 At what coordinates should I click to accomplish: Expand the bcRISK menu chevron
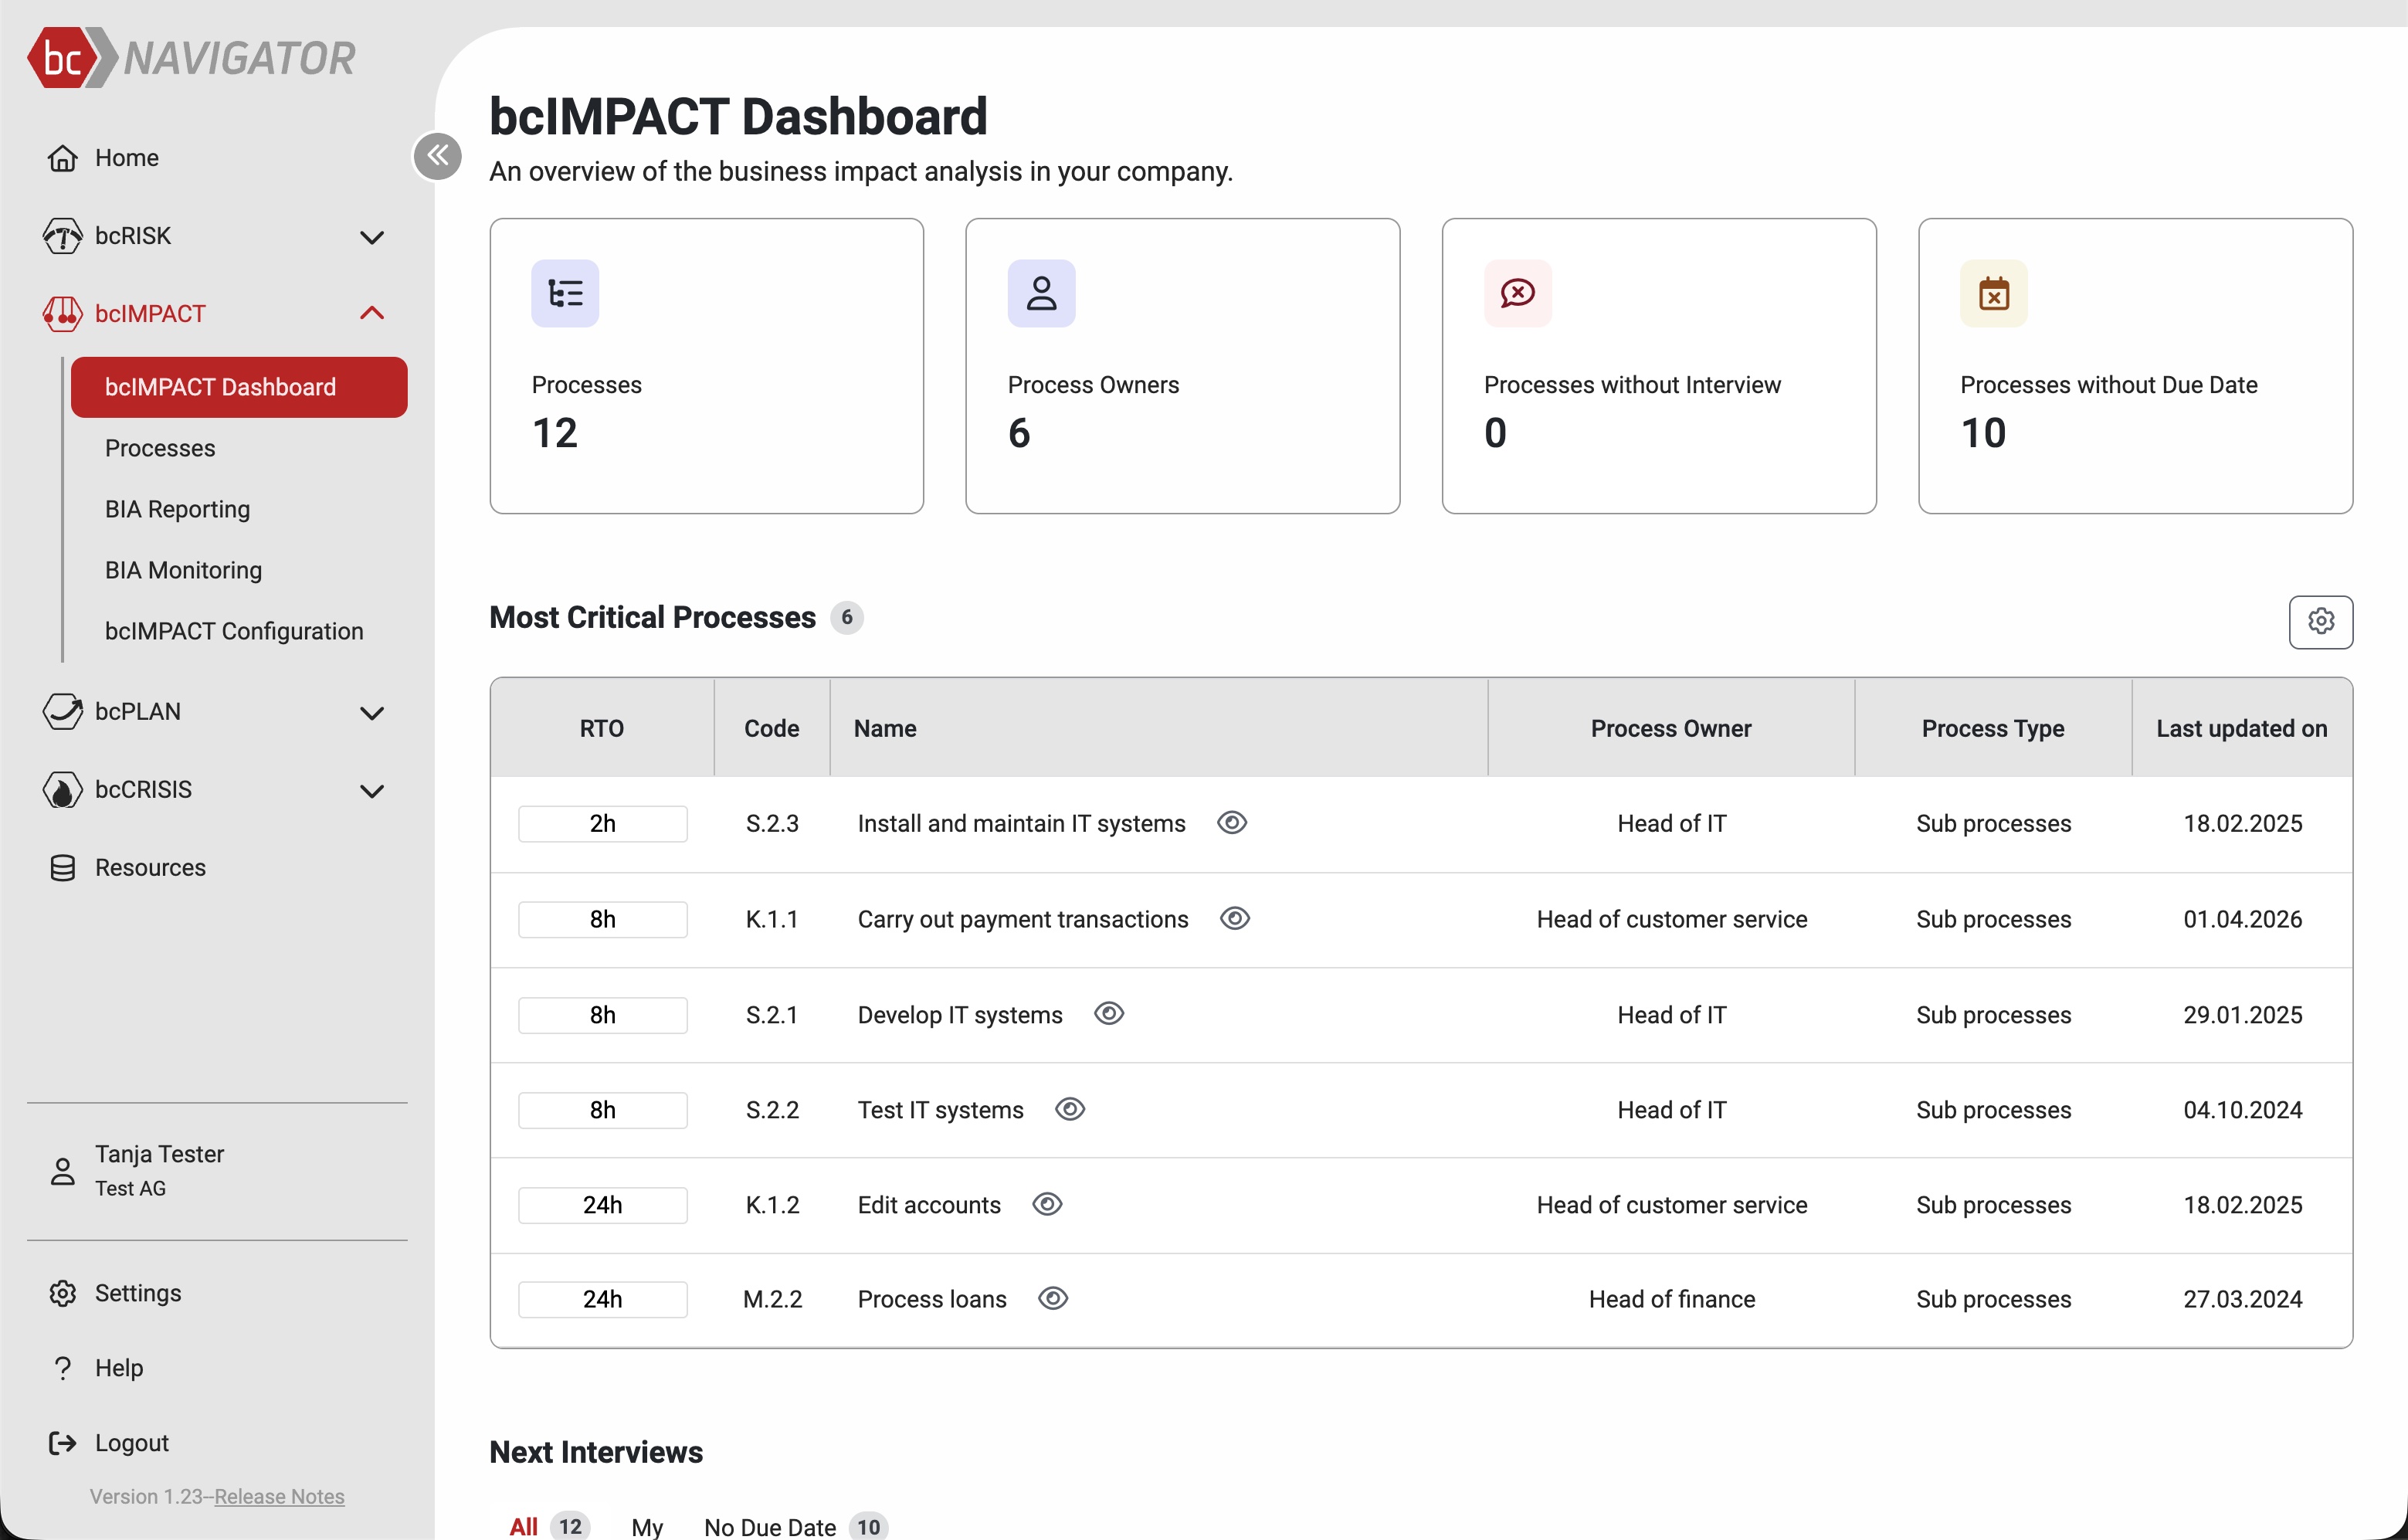click(371, 237)
